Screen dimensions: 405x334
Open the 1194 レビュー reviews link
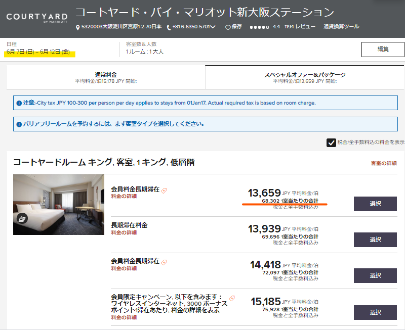[300, 27]
